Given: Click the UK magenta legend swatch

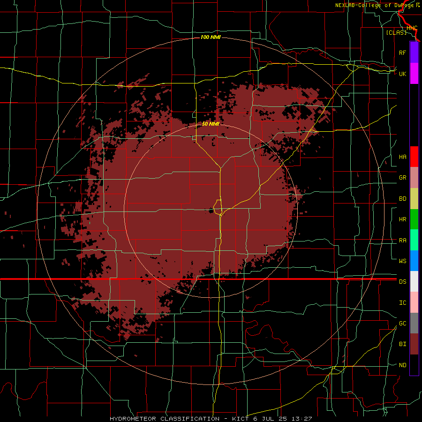Looking at the screenshot, I should (x=414, y=74).
